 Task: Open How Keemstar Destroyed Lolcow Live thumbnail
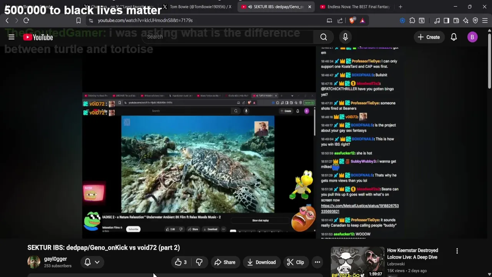pos(357,262)
